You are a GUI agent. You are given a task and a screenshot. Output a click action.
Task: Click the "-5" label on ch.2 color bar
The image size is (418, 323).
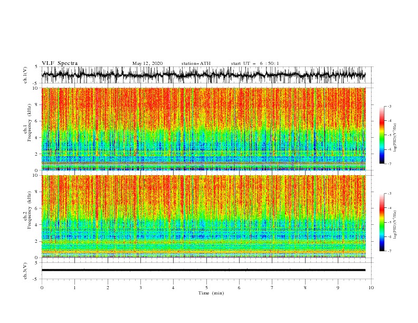pyautogui.click(x=389, y=222)
